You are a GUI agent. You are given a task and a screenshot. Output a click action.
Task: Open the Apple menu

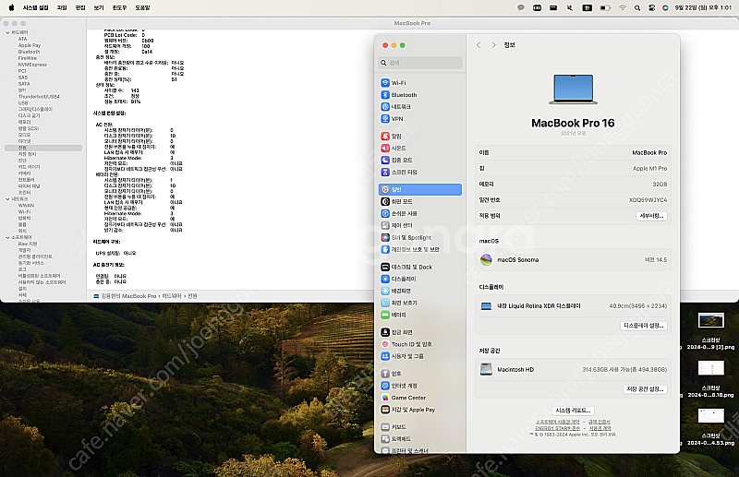coord(11,7)
